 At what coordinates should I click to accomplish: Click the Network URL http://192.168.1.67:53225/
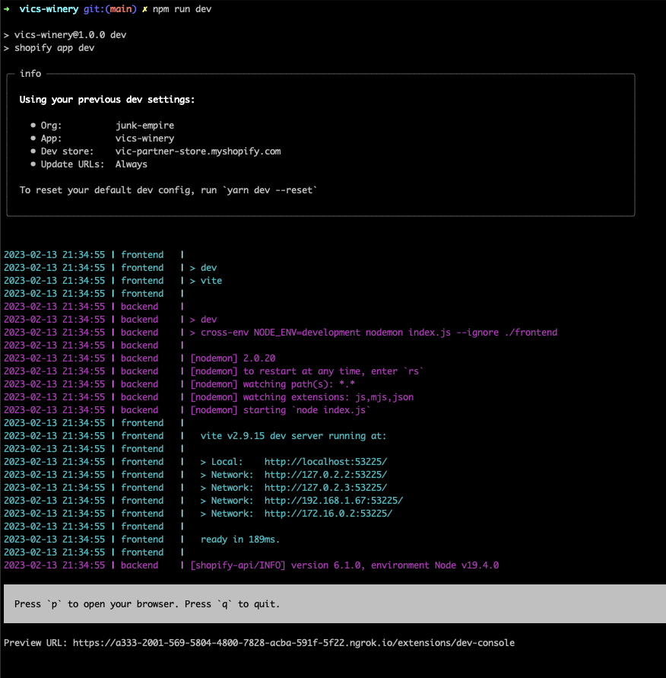(334, 501)
